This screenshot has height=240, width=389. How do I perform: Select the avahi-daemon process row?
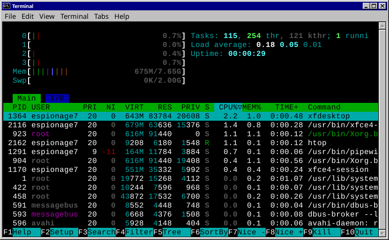[191, 223]
